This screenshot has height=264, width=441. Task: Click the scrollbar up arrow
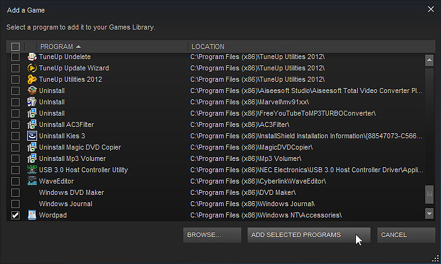point(429,60)
